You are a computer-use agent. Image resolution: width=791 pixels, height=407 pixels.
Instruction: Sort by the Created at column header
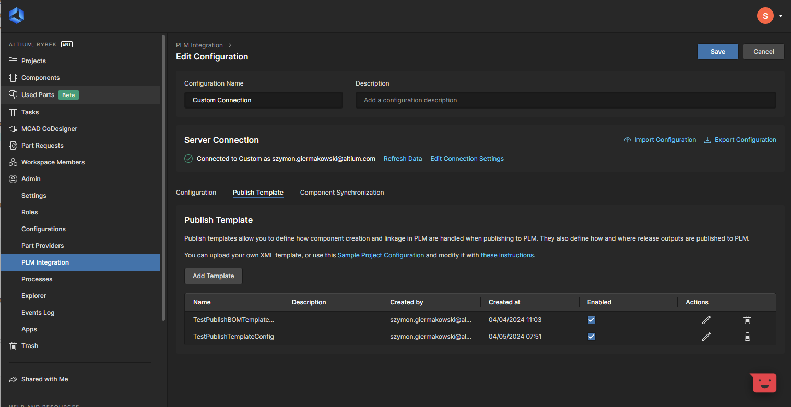point(504,302)
